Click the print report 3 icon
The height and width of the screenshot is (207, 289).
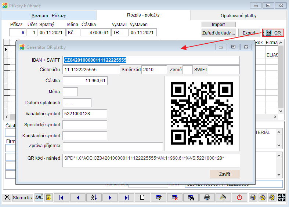(272, 197)
